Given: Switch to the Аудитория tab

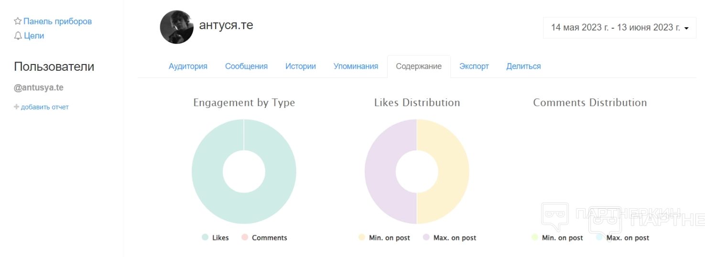Looking at the screenshot, I should [188, 66].
